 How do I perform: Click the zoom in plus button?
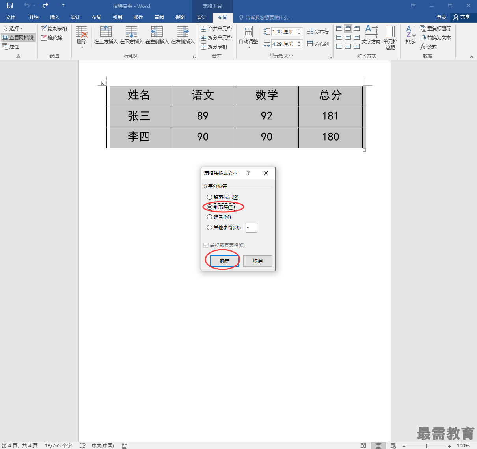449,446
